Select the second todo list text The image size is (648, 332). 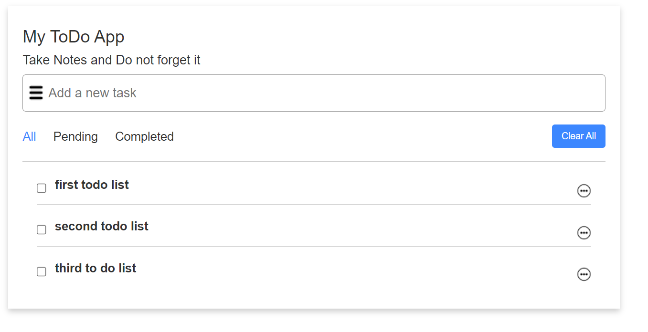pos(102,226)
